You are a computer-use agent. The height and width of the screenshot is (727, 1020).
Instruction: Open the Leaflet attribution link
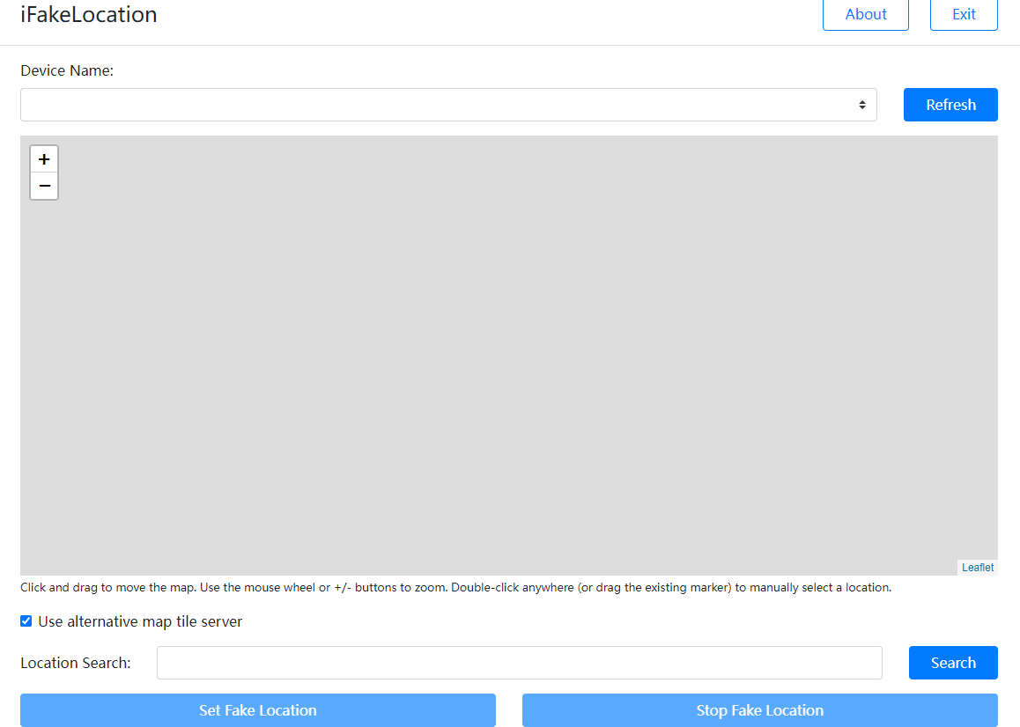click(x=978, y=567)
